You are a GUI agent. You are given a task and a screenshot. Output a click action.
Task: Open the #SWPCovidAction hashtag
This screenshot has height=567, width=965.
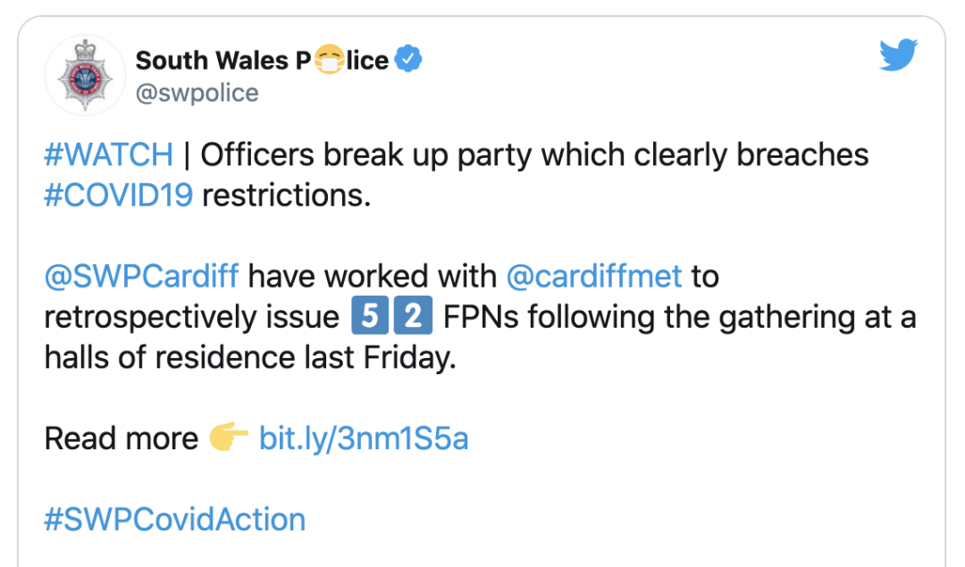[174, 519]
